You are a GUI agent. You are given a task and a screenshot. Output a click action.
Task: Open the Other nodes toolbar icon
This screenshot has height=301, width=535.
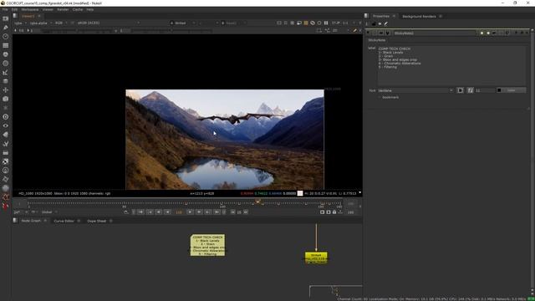click(6, 152)
